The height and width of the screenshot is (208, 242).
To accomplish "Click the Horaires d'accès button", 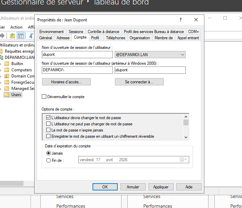I will pyautogui.click(x=66, y=82).
